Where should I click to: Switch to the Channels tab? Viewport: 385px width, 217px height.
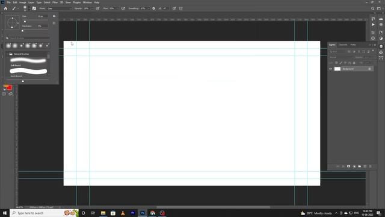click(x=343, y=45)
